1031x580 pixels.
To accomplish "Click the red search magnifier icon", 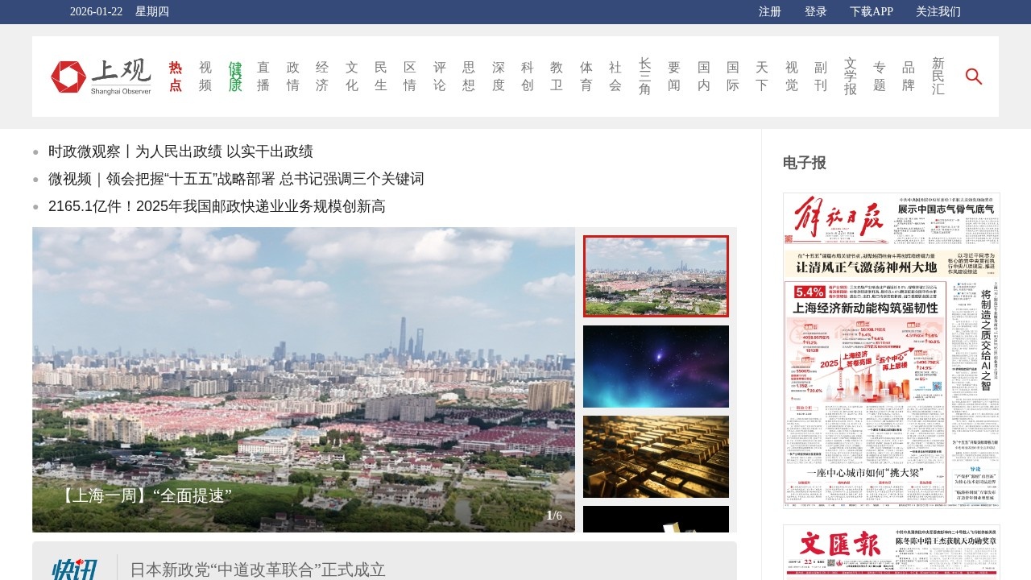I will (x=973, y=77).
